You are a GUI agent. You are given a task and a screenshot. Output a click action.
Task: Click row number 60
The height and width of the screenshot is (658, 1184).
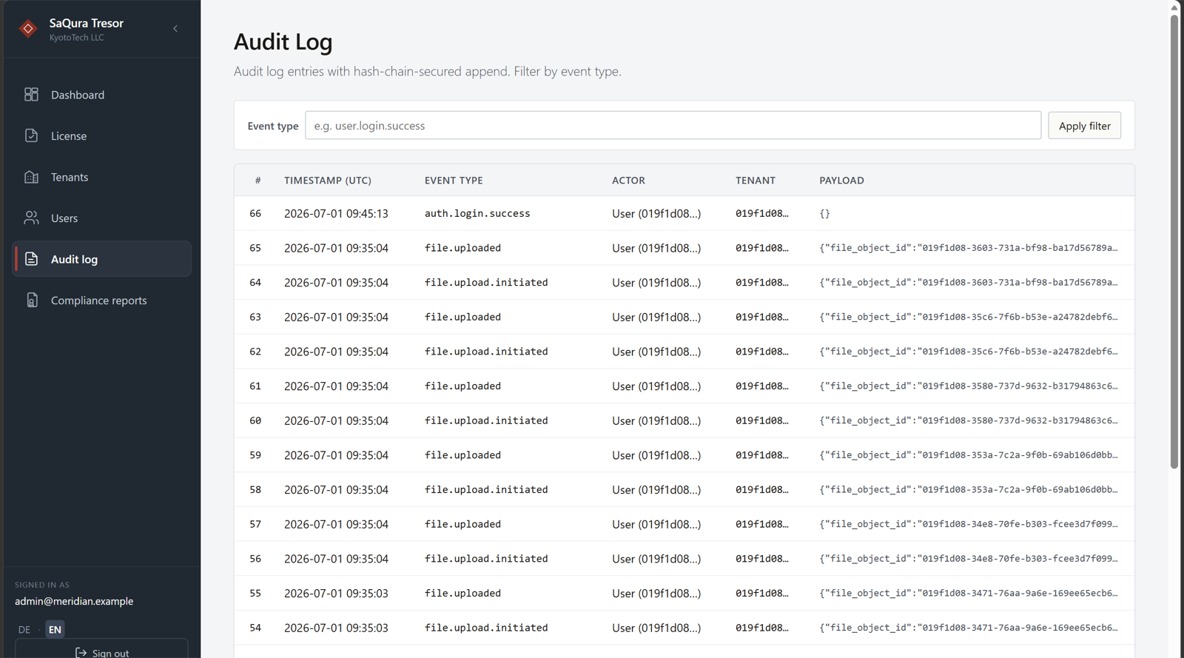pos(255,420)
